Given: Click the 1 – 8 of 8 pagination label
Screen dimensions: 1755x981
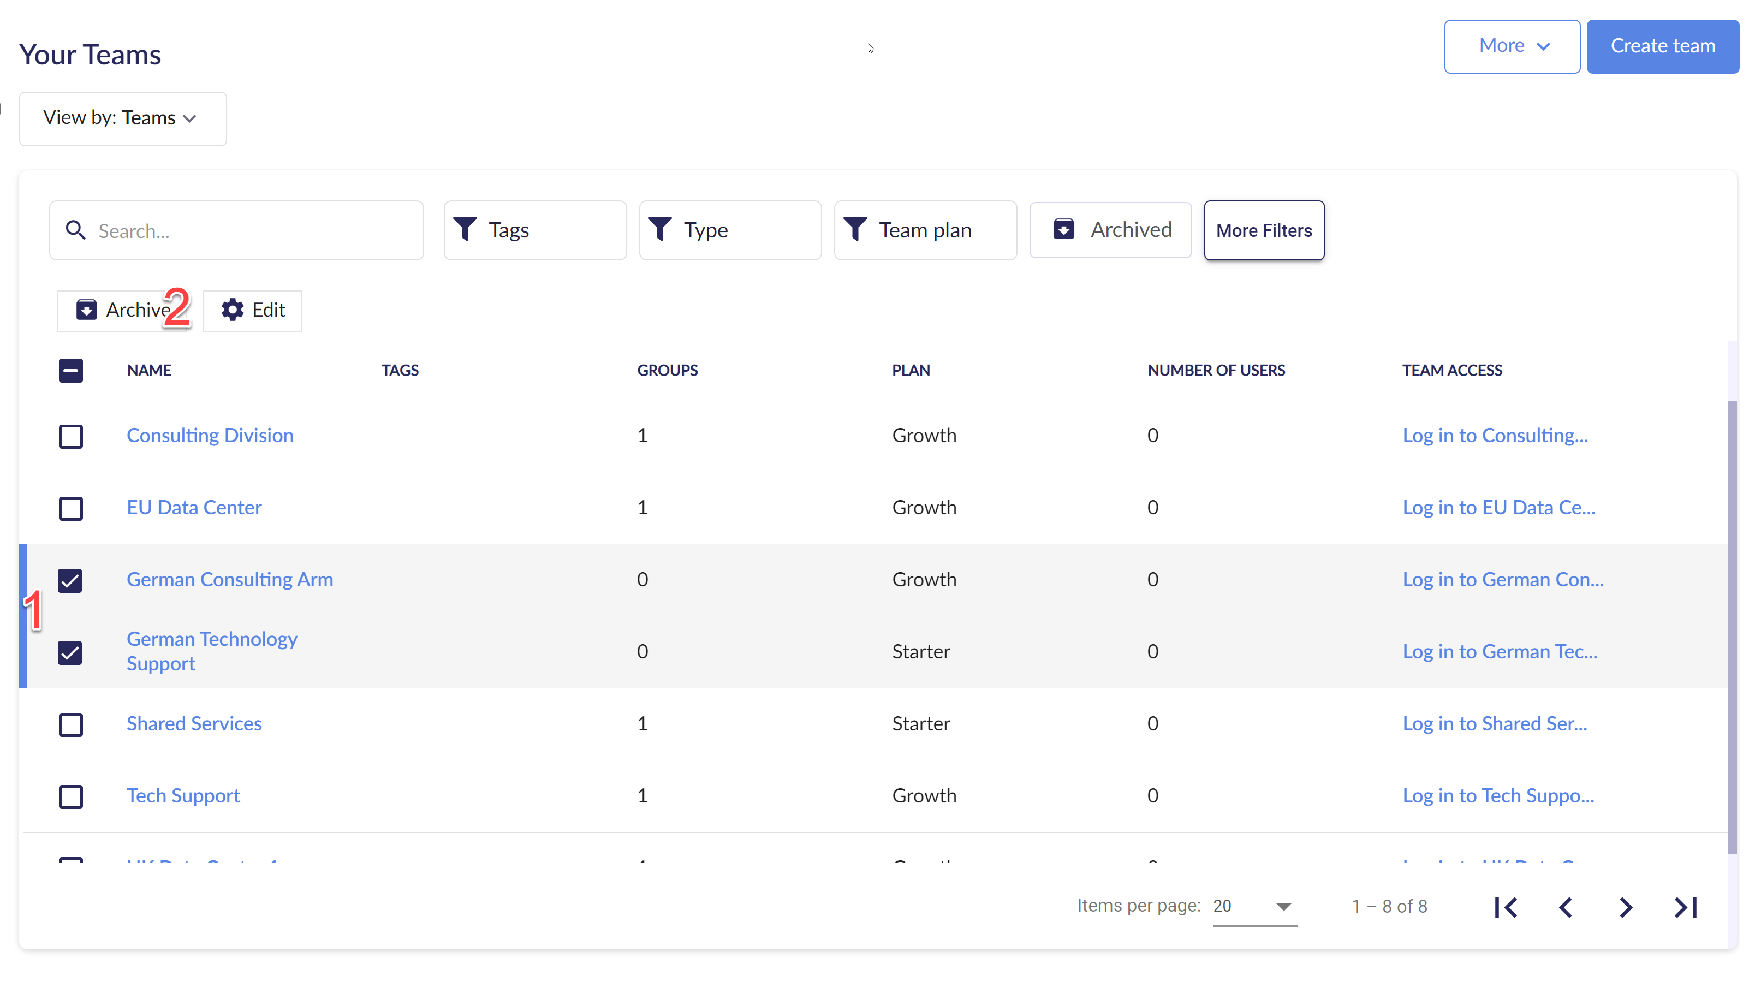Looking at the screenshot, I should click(x=1389, y=907).
